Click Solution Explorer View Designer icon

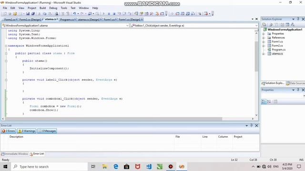(287, 25)
